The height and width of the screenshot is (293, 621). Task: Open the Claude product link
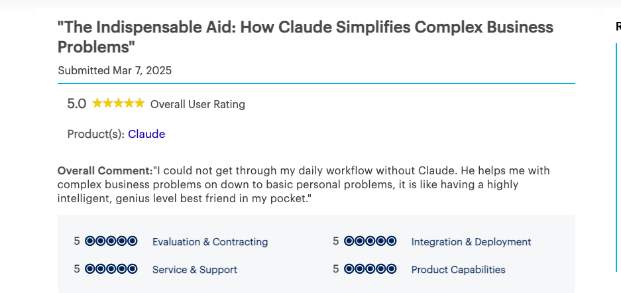[x=146, y=134]
